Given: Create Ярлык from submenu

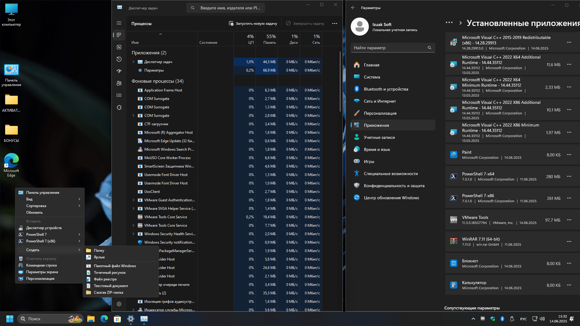Looking at the screenshot, I should coord(121,257).
